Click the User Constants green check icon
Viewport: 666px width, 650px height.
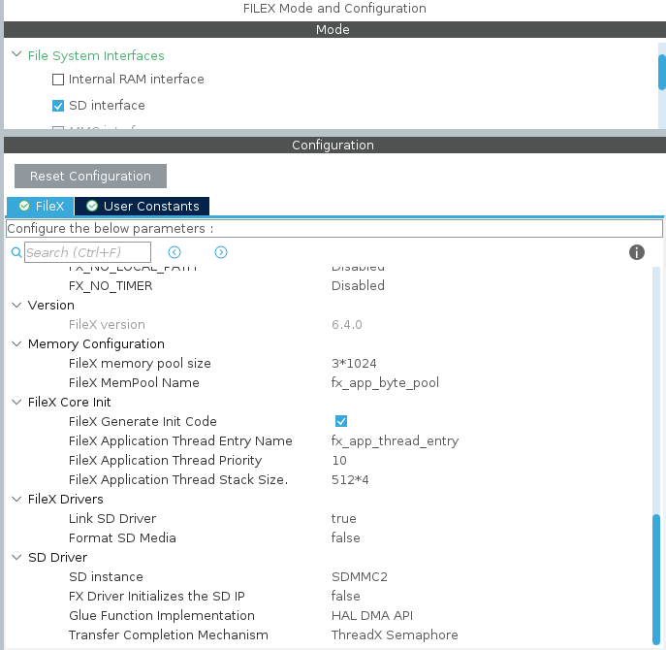(x=92, y=207)
